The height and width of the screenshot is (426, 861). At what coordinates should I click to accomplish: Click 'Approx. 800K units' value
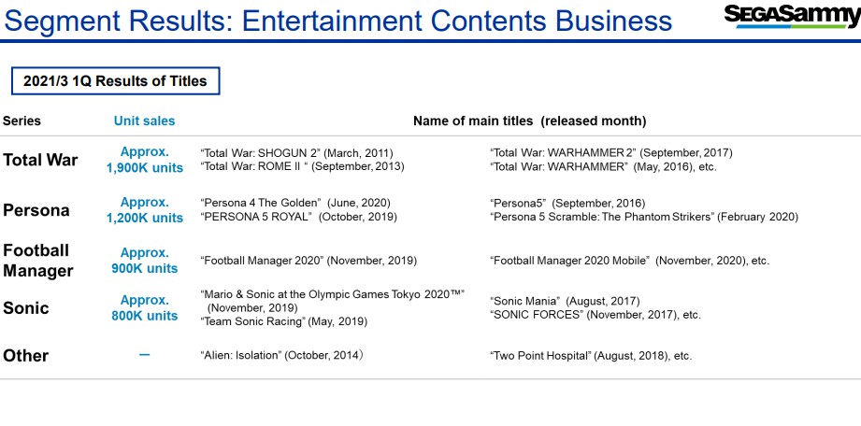[145, 308]
